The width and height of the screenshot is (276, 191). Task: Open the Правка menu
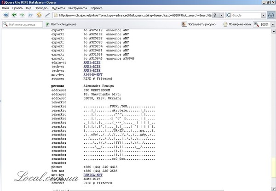[17, 8]
